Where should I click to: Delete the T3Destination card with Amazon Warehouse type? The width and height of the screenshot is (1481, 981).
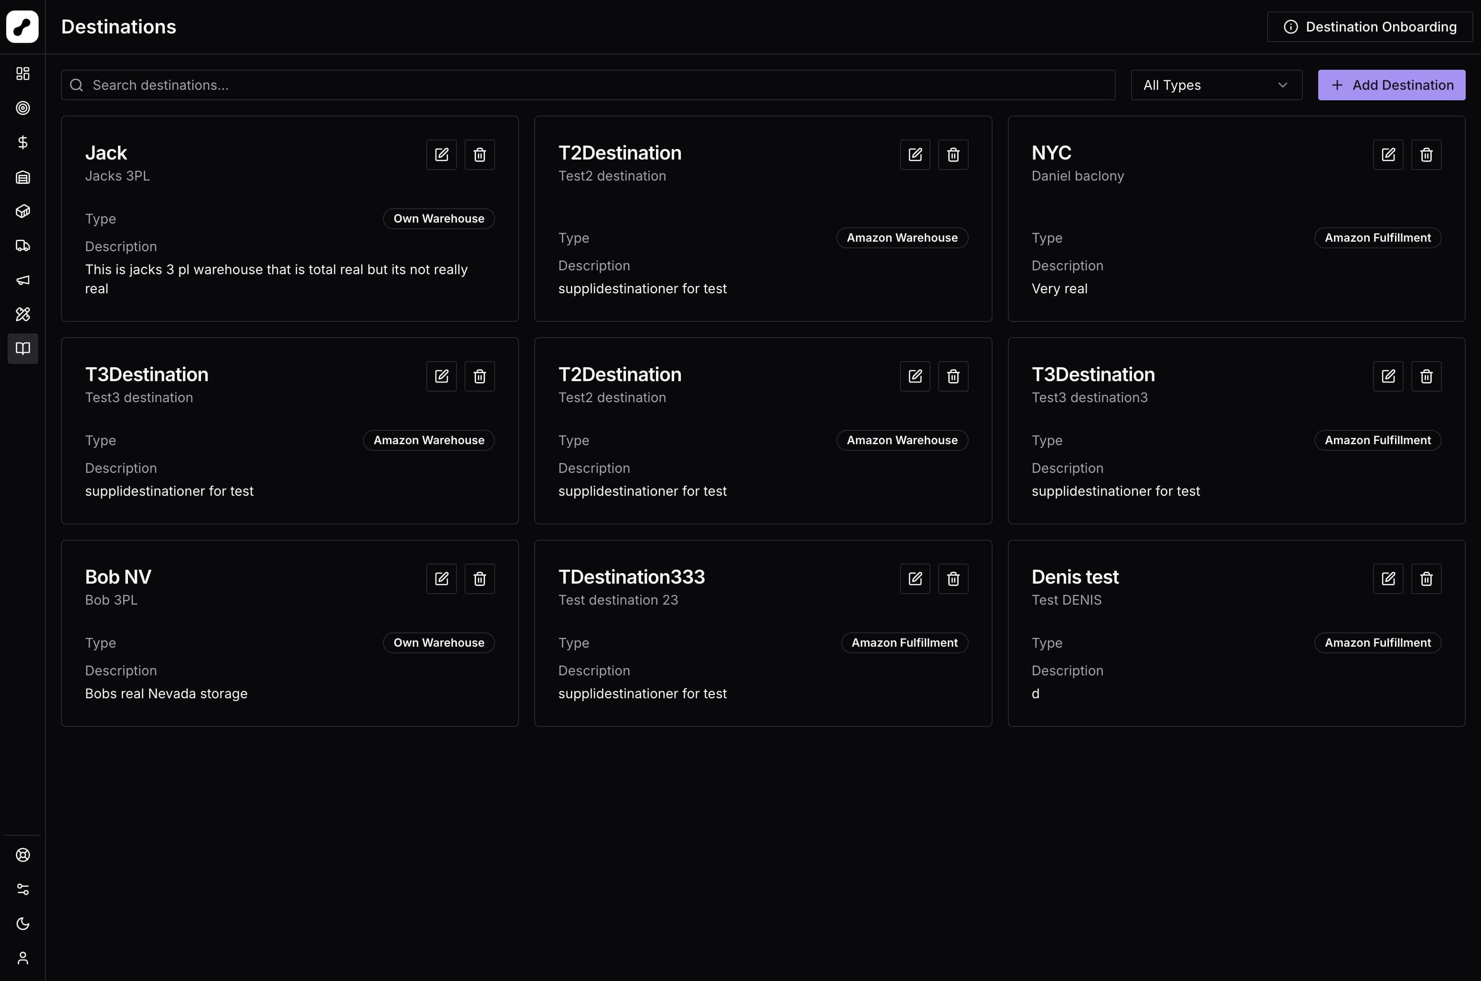(x=480, y=376)
